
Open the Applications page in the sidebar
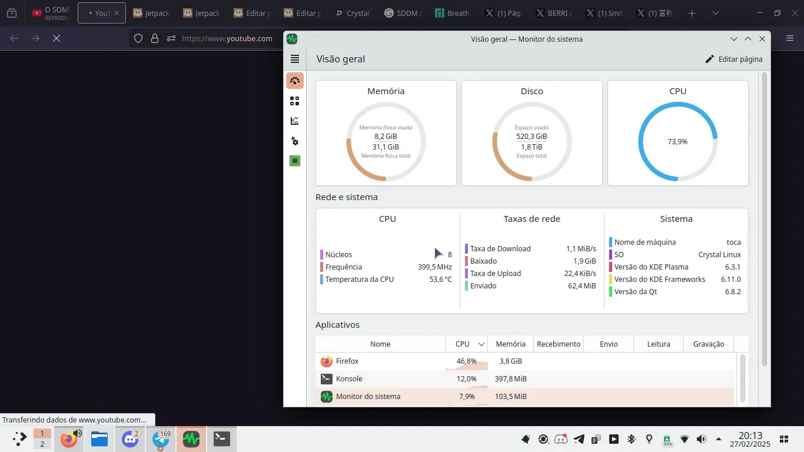click(x=295, y=101)
